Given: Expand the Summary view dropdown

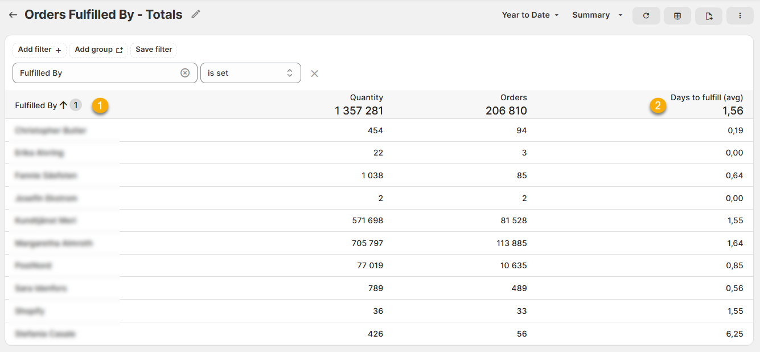Looking at the screenshot, I should pos(597,15).
